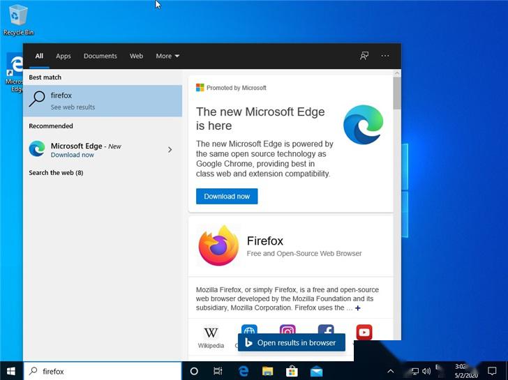This screenshot has width=508, height=380.
Task: Open the Wikipedia link for Firefox
Action: [x=211, y=337]
